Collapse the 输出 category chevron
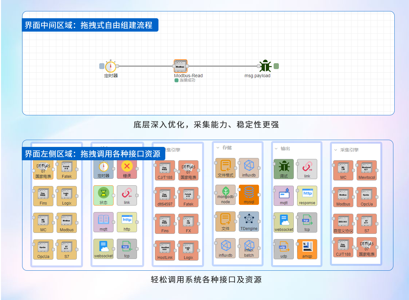The height and width of the screenshot is (300, 409). (276, 149)
